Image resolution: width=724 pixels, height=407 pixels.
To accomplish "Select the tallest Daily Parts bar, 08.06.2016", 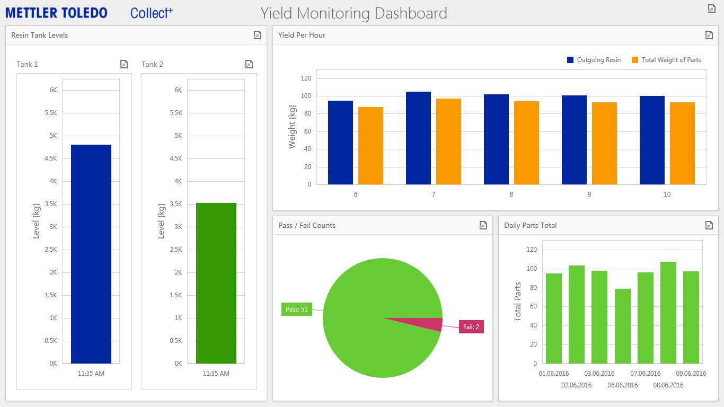I will [668, 313].
